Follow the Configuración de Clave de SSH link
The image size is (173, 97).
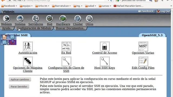click(x=66, y=69)
